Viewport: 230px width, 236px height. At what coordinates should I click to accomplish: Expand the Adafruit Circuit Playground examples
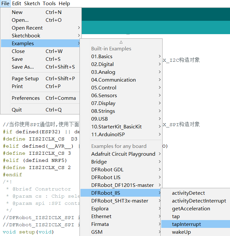[x=123, y=154]
